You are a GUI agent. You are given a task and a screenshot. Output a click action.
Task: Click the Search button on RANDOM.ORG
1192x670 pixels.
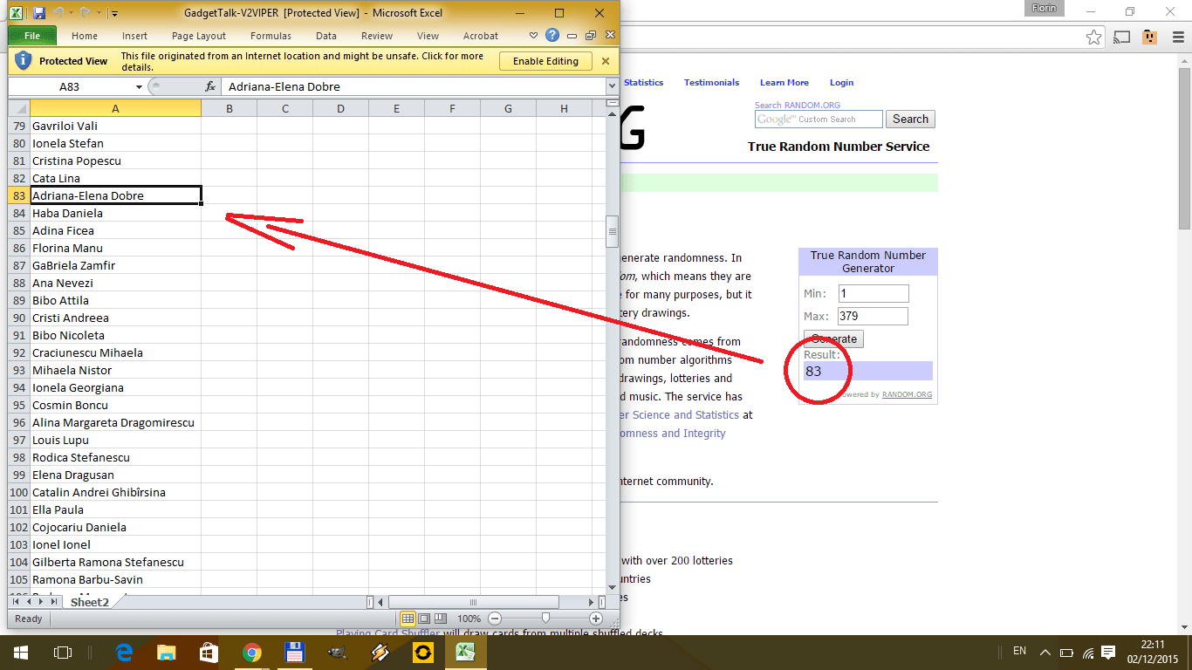click(910, 120)
